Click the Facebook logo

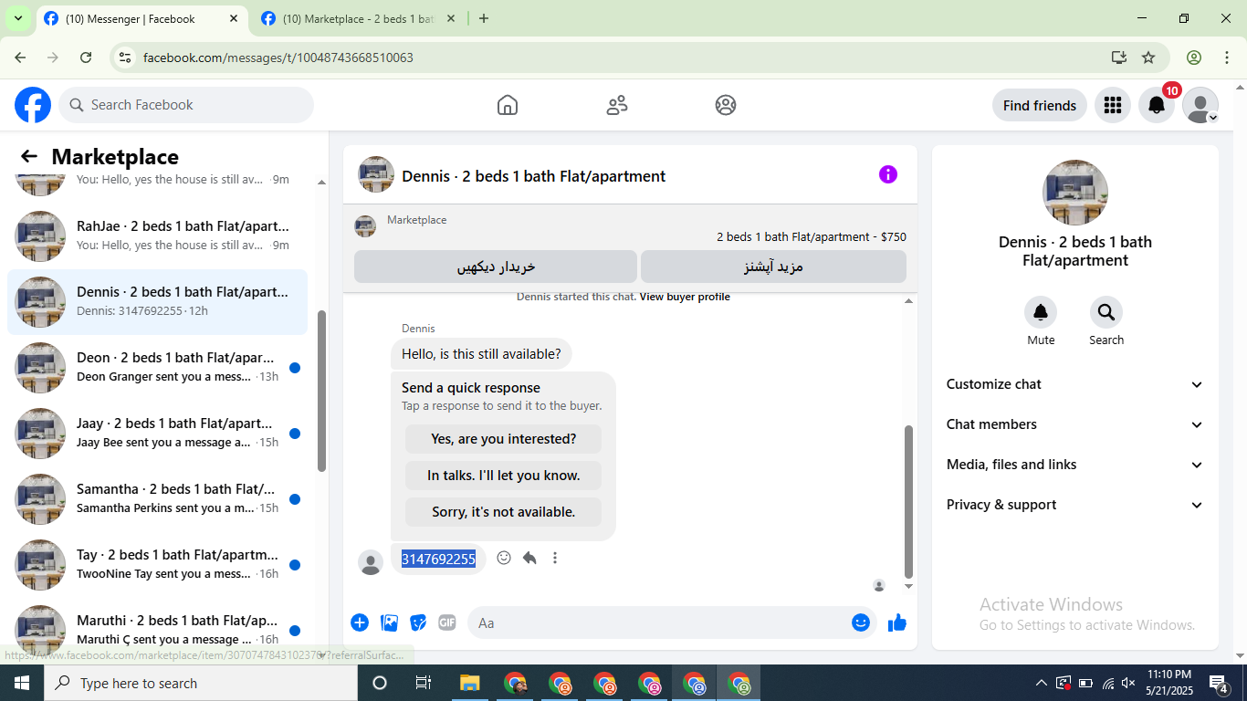[33, 105]
